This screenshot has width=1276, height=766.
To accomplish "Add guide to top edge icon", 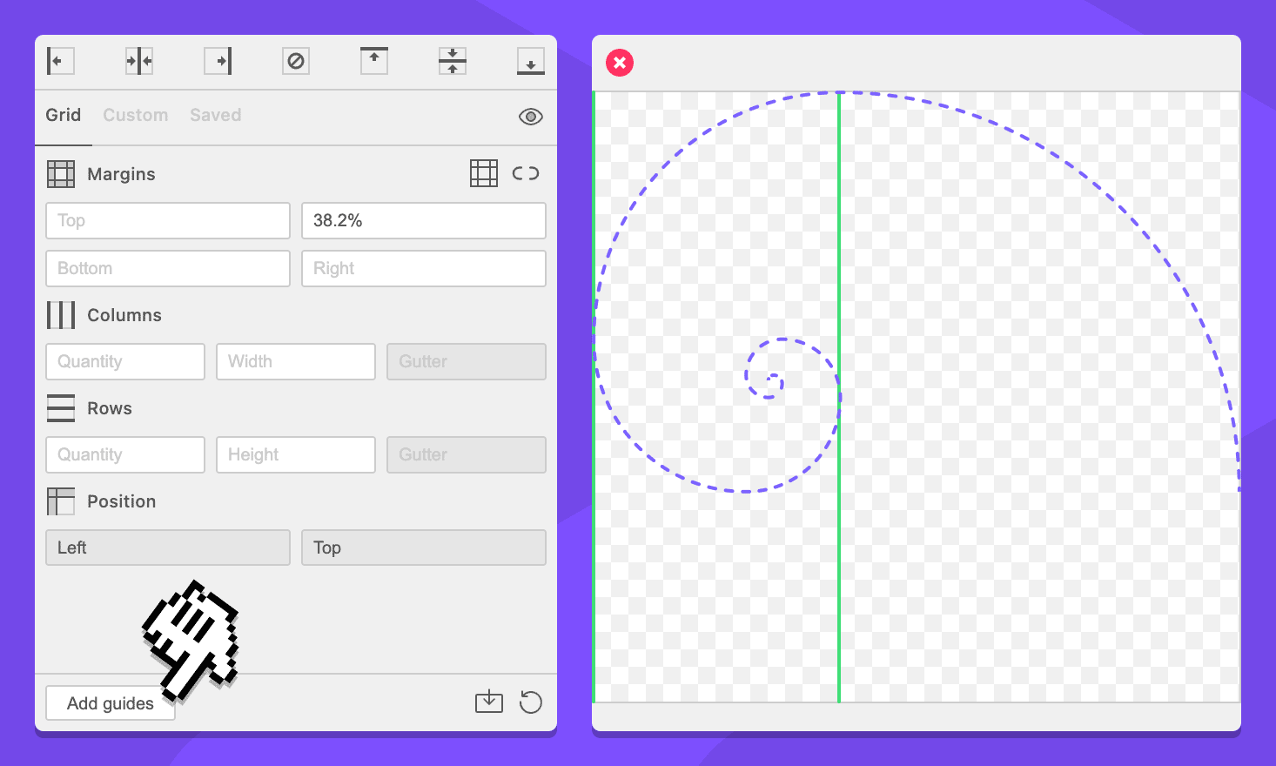I will tap(374, 61).
